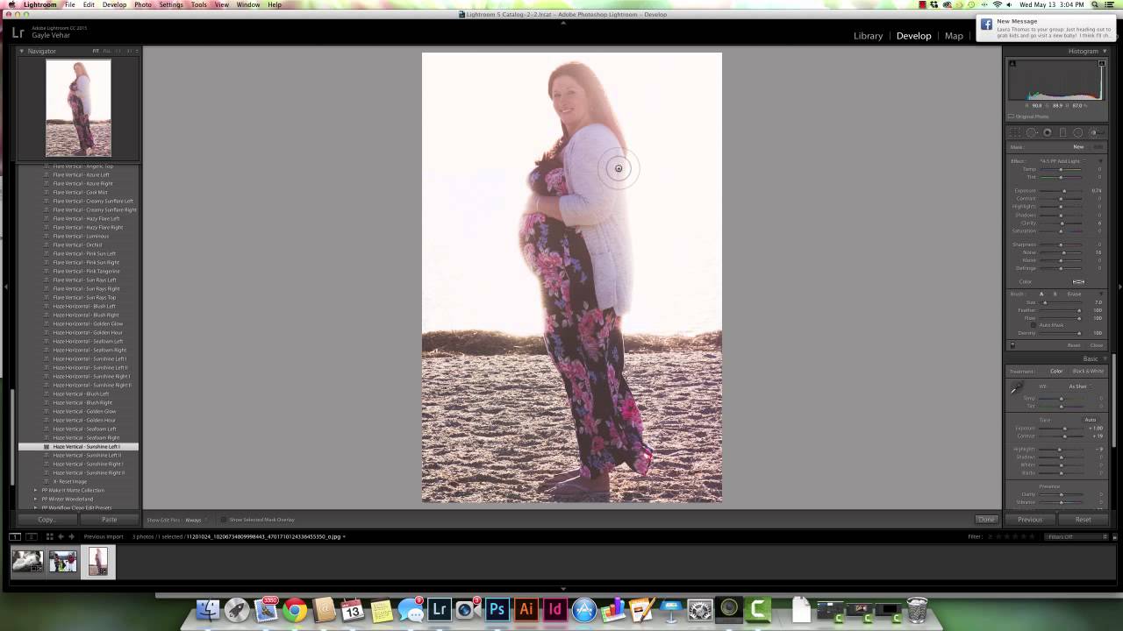Switch brush to Erase mode

tap(1074, 294)
